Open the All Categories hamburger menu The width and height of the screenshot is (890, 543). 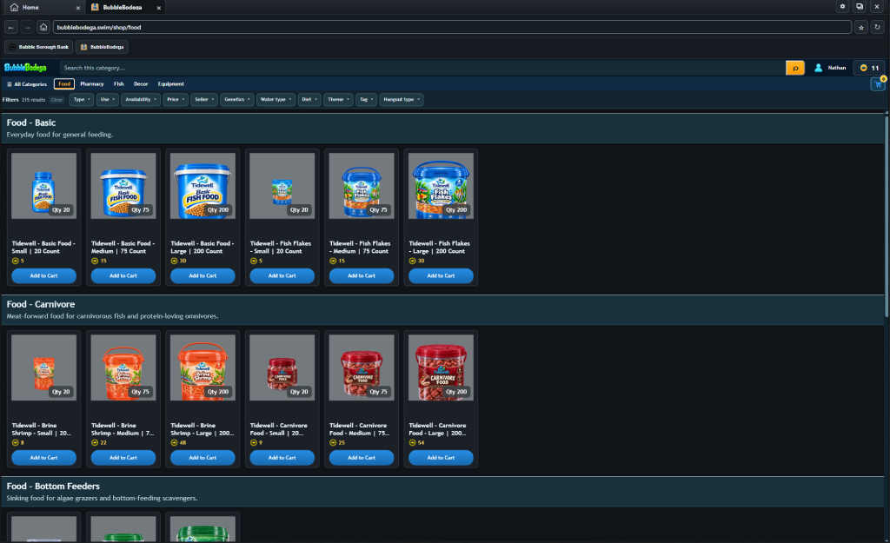[27, 84]
